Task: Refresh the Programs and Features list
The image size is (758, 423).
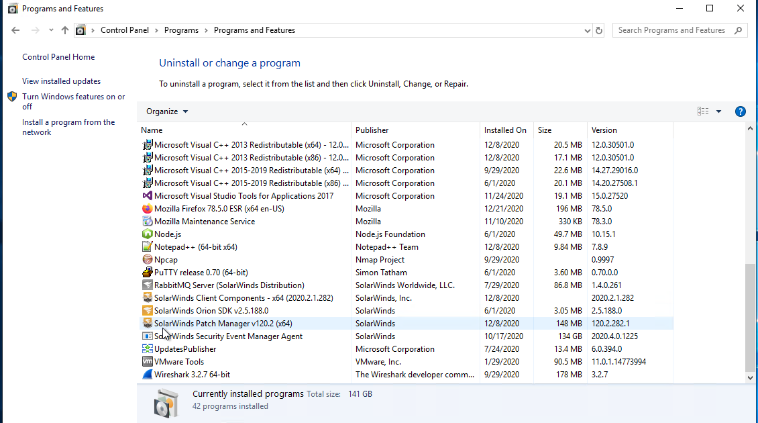Action: [599, 30]
